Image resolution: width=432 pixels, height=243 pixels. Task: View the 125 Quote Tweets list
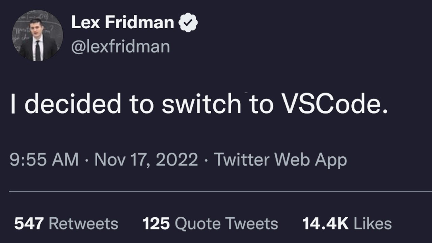pyautogui.click(x=210, y=223)
